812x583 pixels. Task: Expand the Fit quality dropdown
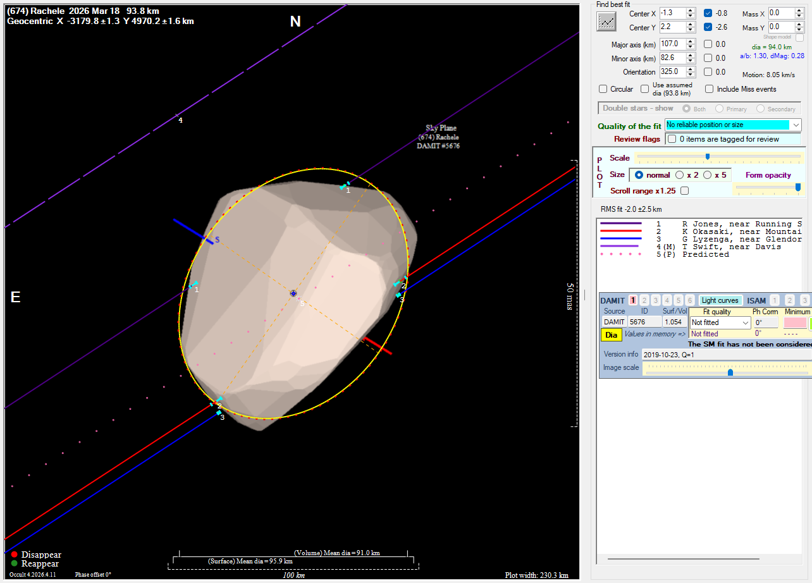tap(746, 322)
